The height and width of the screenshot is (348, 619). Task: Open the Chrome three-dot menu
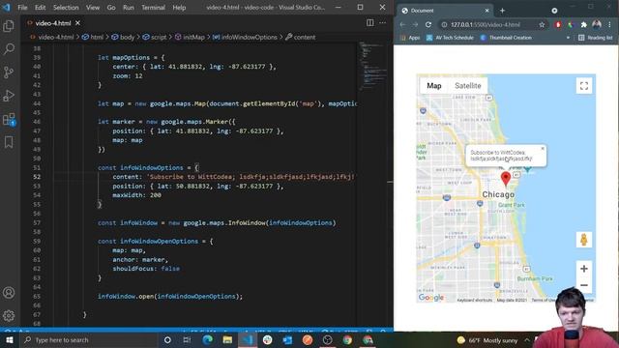610,24
